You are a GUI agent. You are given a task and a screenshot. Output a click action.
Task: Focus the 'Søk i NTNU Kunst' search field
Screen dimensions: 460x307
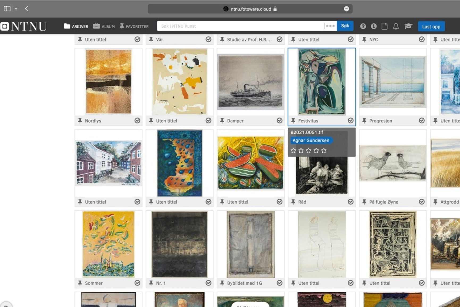point(240,26)
